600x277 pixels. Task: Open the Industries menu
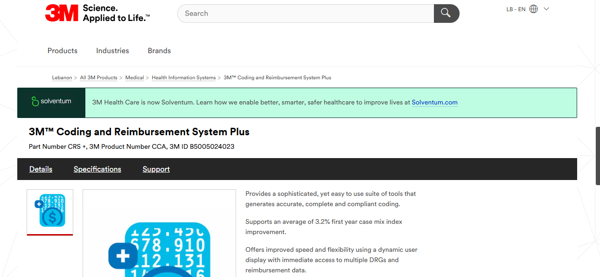click(112, 51)
